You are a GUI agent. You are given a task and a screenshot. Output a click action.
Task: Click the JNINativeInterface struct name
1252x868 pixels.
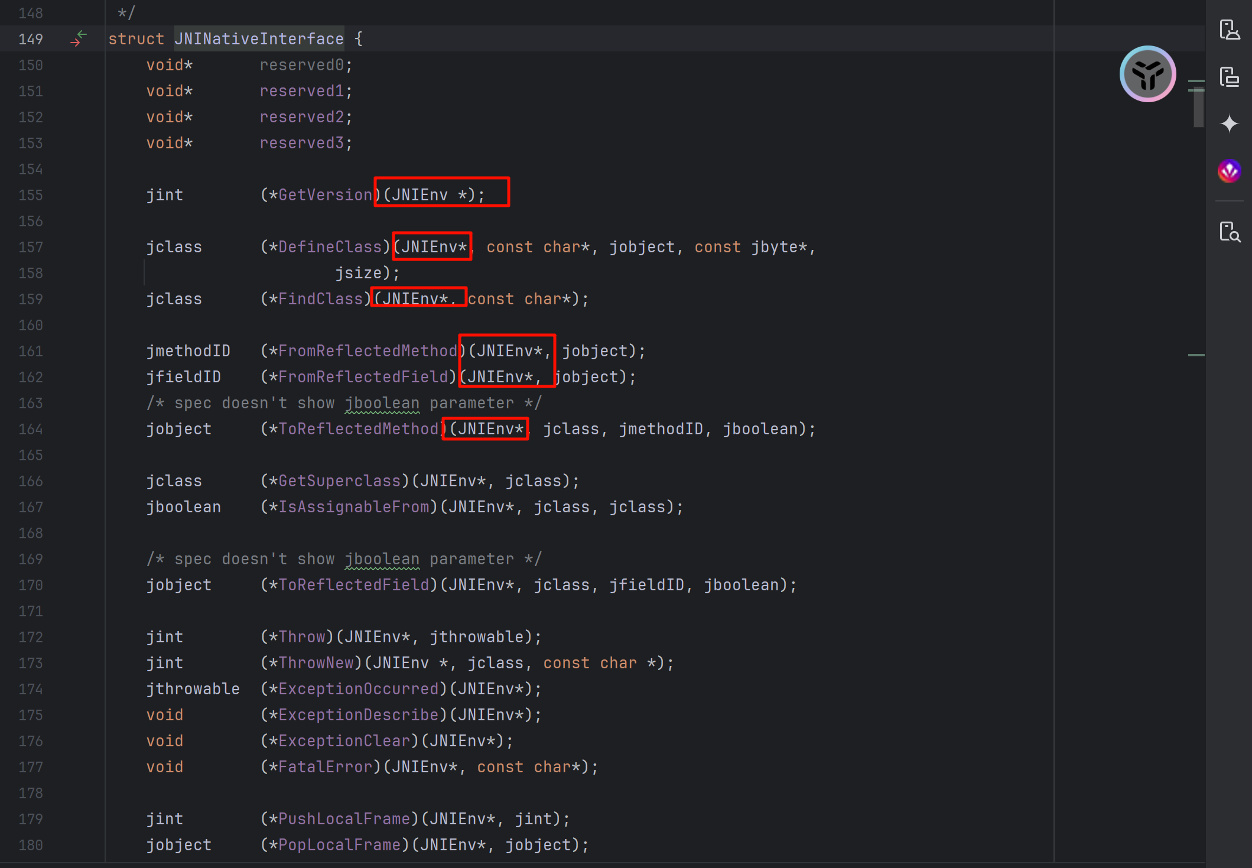pyautogui.click(x=259, y=39)
